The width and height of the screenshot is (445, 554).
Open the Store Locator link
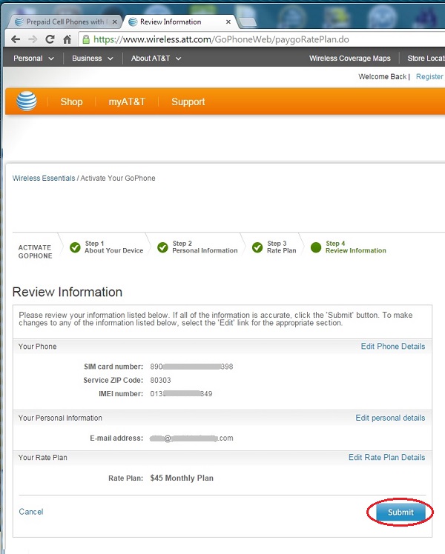426,59
